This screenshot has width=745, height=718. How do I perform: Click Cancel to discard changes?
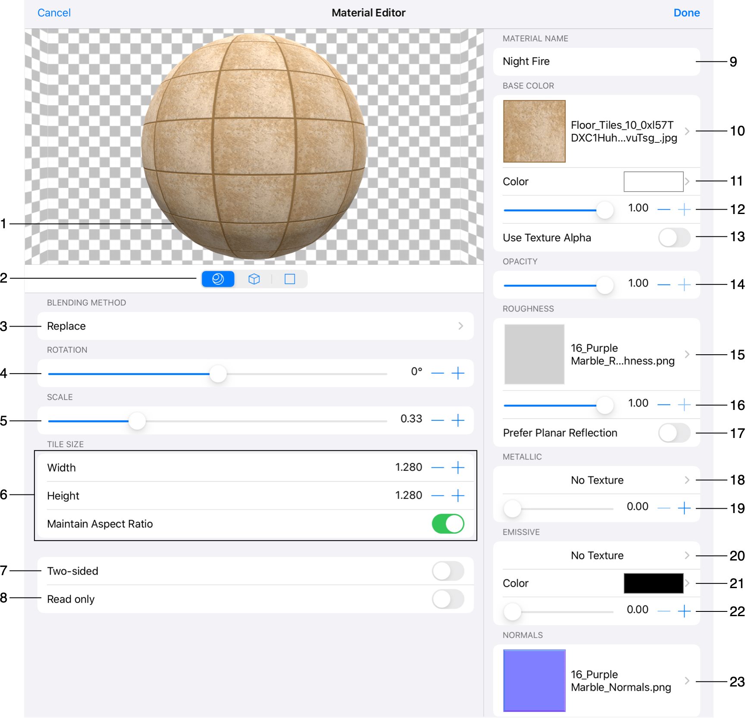(54, 13)
